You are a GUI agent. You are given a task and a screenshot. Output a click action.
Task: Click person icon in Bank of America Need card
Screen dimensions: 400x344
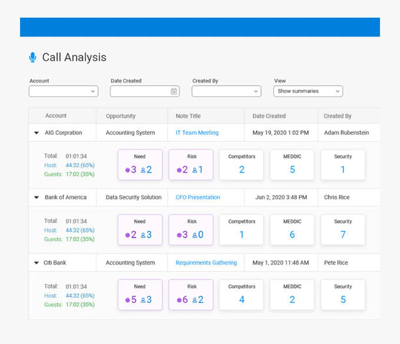click(143, 235)
